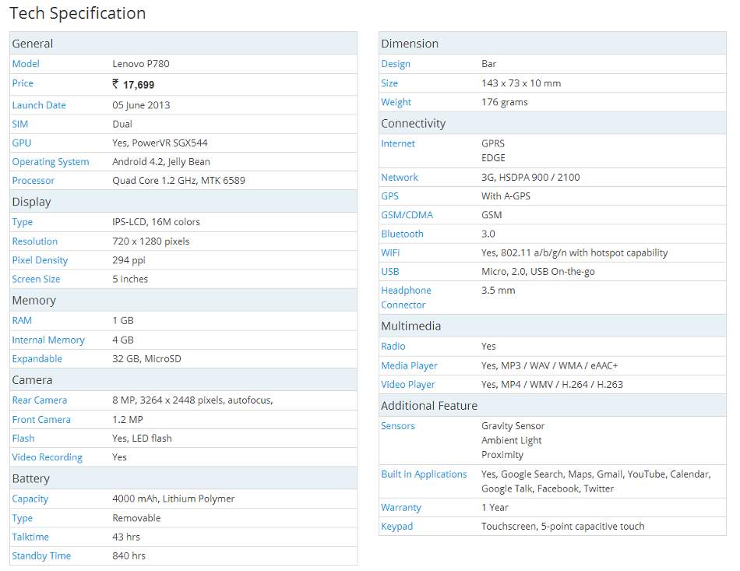Select 'Micro, 2.0, USB On-the-go' text

[537, 271]
